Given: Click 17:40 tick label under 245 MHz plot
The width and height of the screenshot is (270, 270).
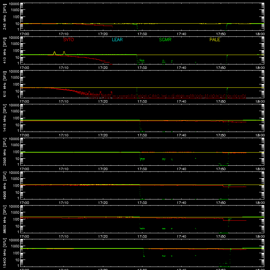Looking at the screenshot, I should [x=182, y=34].
